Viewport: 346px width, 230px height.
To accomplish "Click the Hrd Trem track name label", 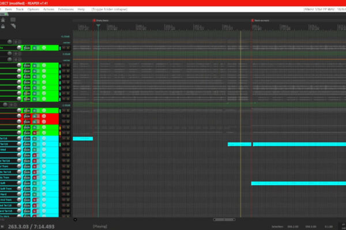I will [x=6, y=200].
